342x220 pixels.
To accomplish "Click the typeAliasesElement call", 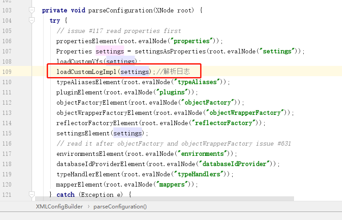I will pos(89,82).
